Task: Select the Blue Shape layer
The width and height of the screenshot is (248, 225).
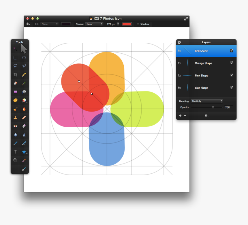Action: coord(206,88)
